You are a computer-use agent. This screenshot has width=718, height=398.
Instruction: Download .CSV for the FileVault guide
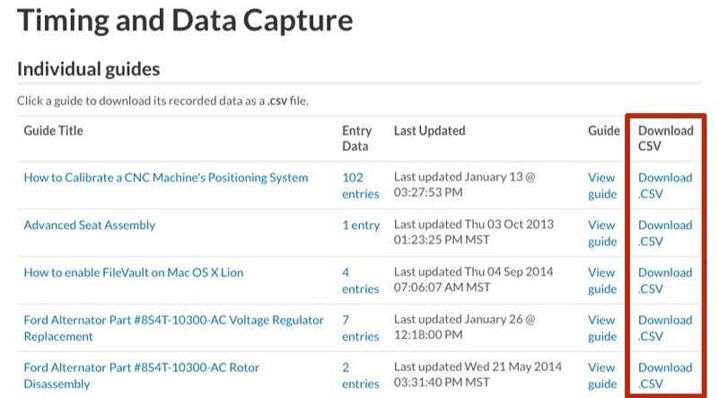665,280
